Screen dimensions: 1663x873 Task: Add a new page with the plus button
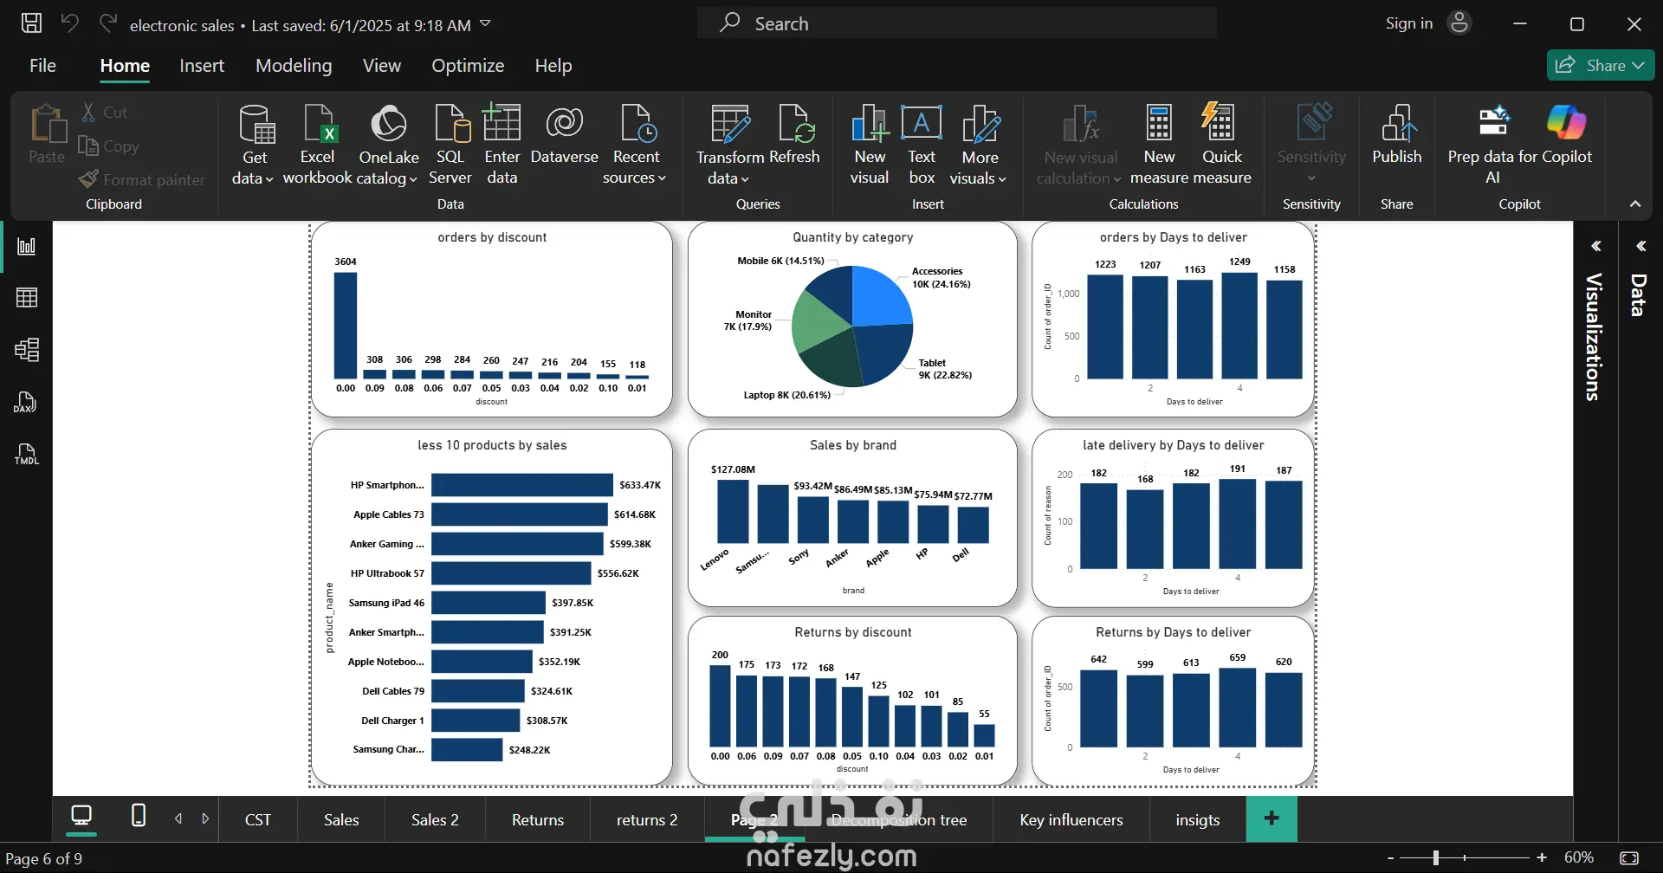click(x=1272, y=818)
